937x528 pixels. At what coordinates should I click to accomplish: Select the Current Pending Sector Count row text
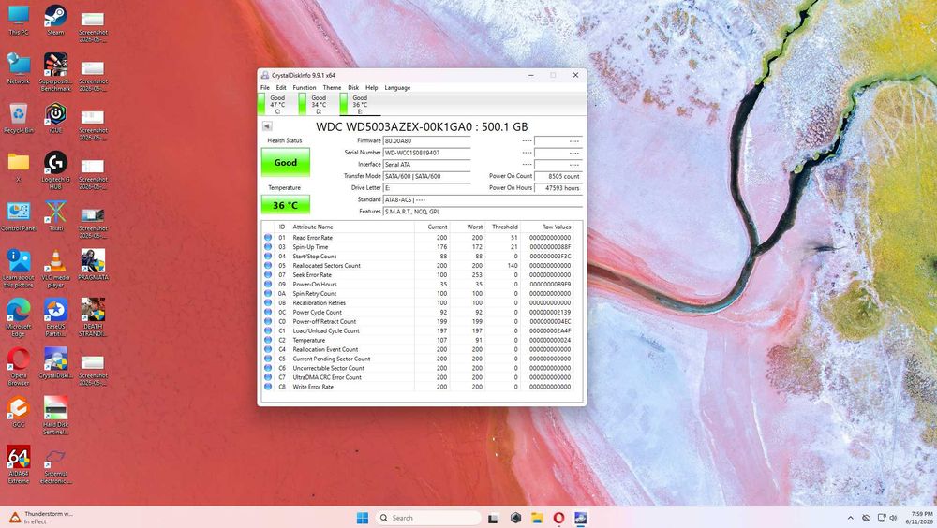[332, 359]
